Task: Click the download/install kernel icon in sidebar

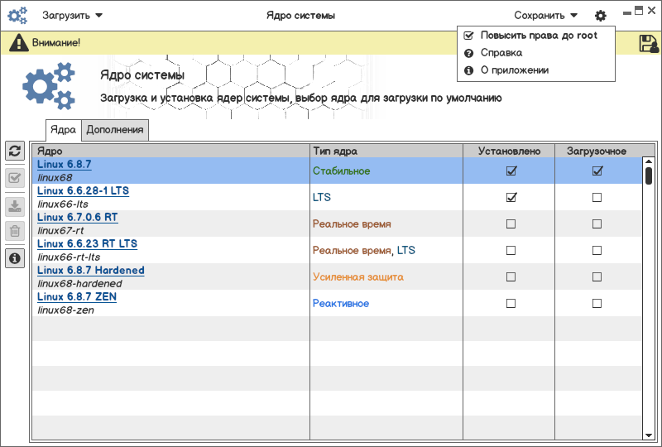Action: pyautogui.click(x=14, y=206)
